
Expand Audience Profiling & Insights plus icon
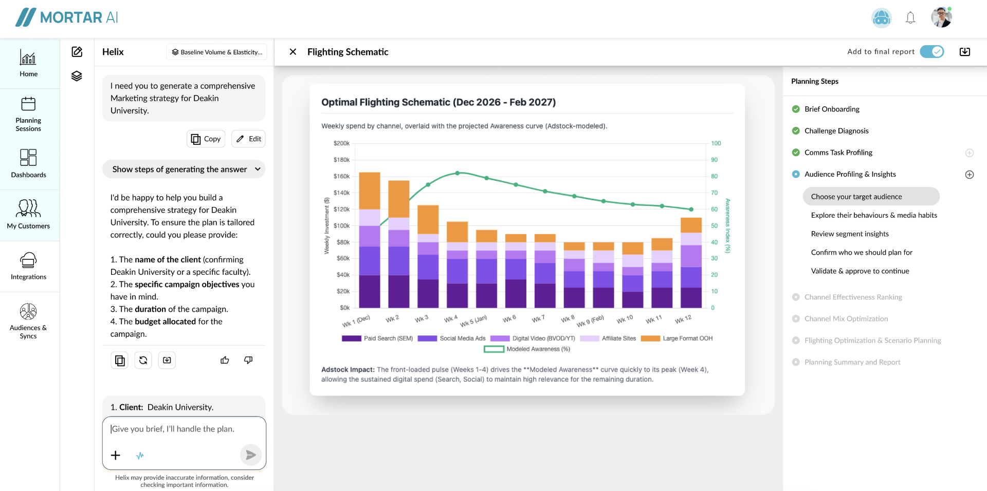969,175
